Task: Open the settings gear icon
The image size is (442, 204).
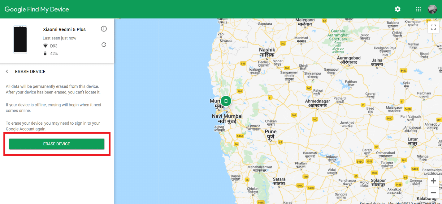Action: click(398, 9)
